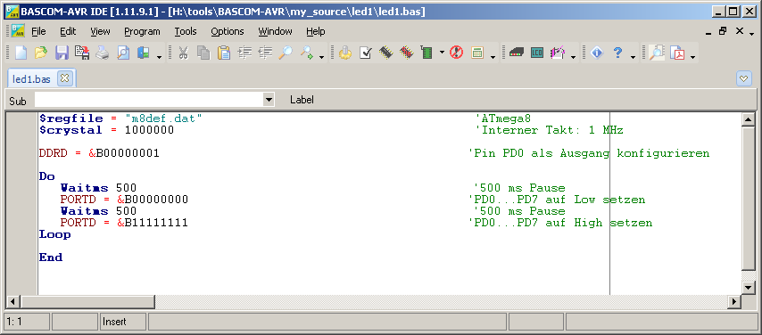Click the BASCOM-AVR icon left of File
This screenshot has width=762, height=335.
18,30
